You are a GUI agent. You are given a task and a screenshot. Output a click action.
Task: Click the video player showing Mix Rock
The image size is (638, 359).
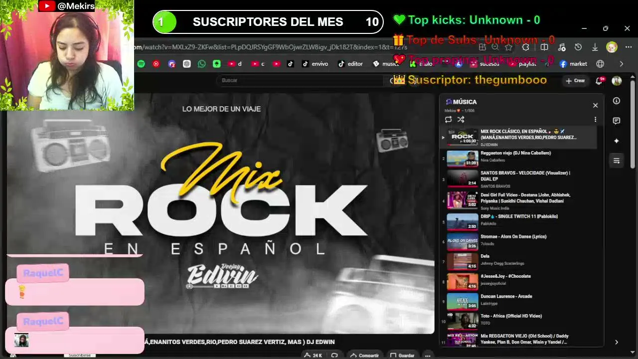221,213
